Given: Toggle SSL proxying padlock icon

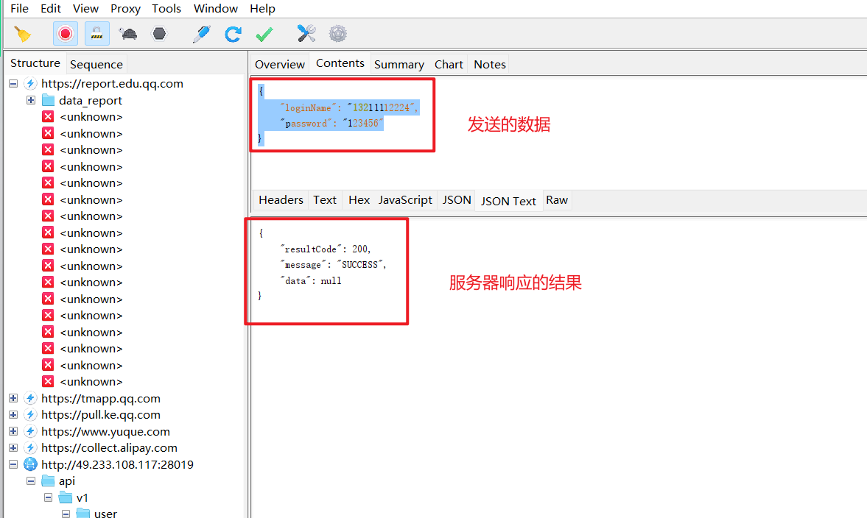Looking at the screenshot, I should pyautogui.click(x=96, y=35).
